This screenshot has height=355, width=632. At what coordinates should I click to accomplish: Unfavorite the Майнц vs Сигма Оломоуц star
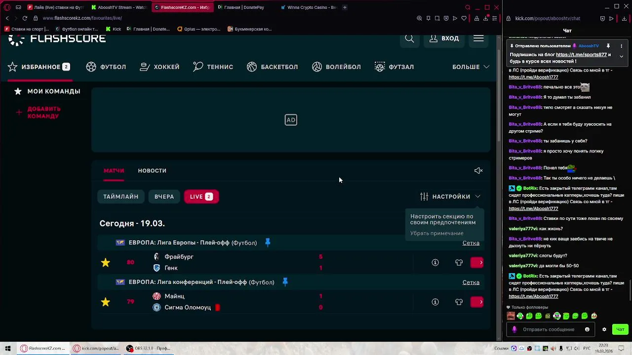[106, 302]
